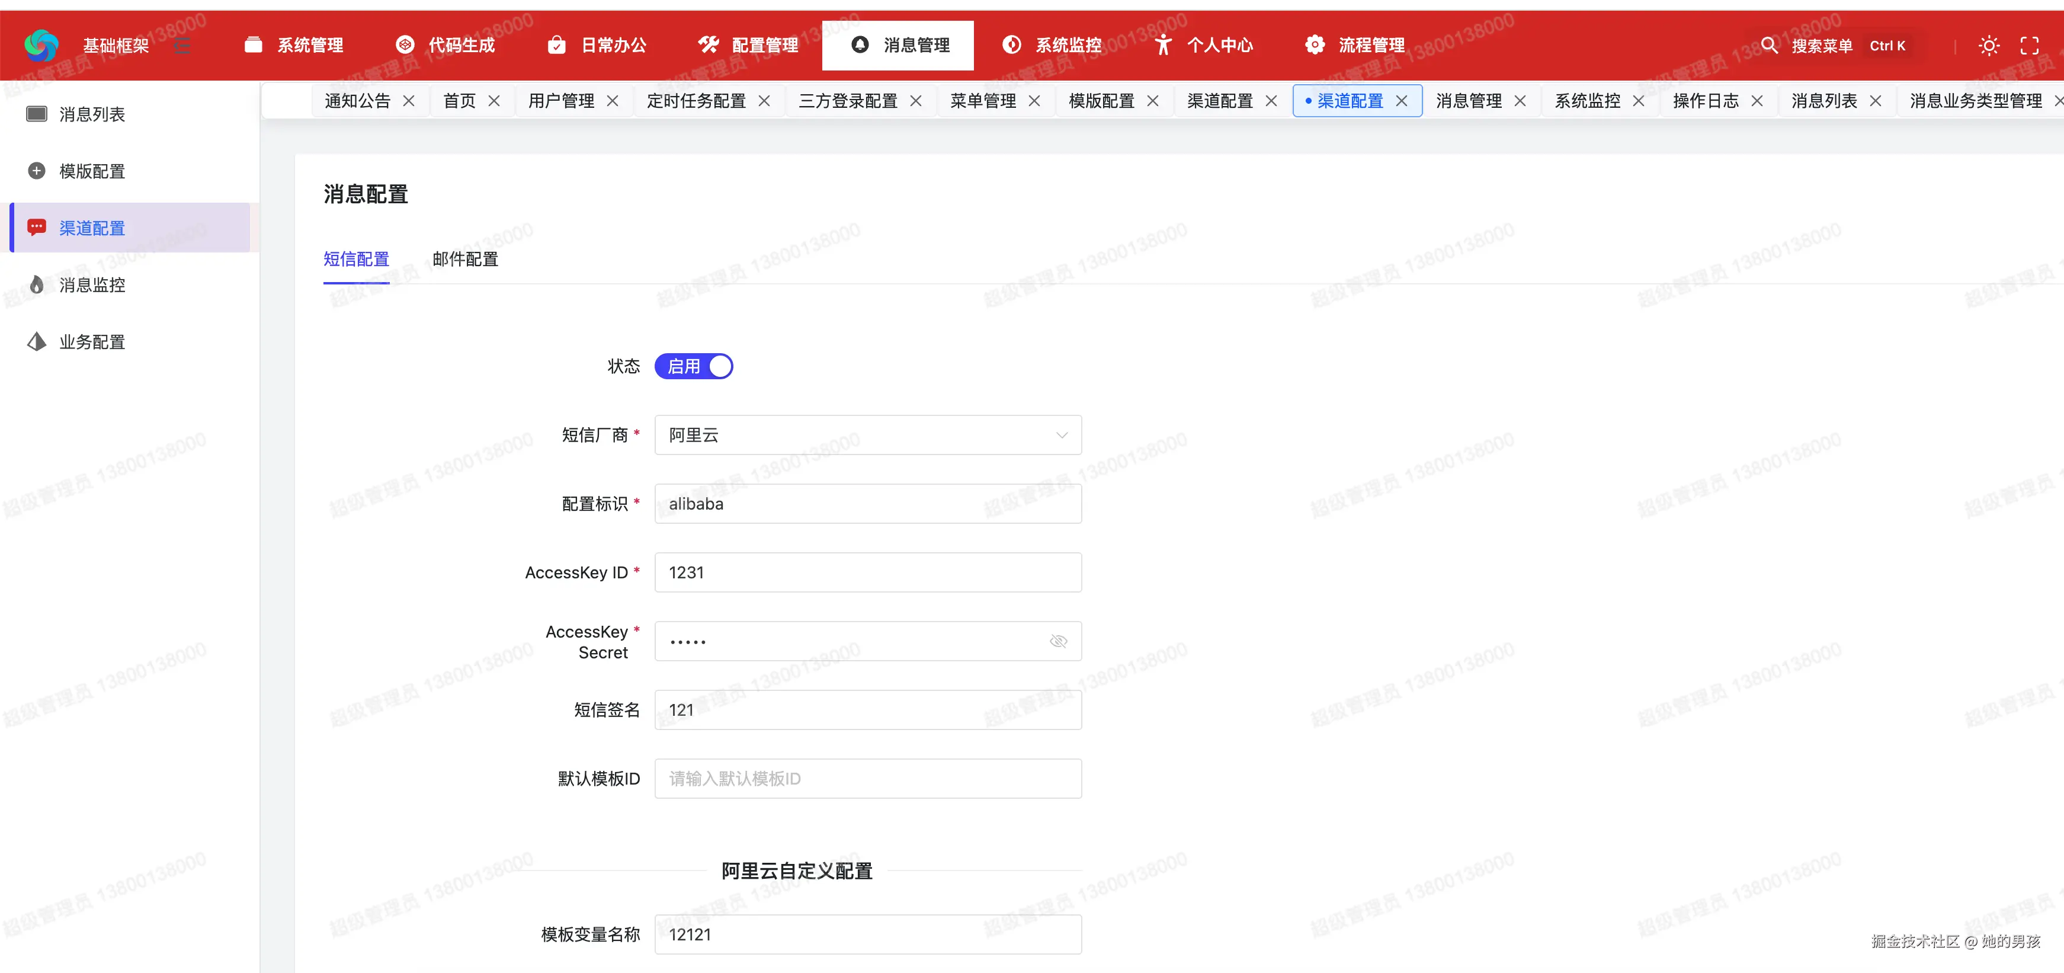This screenshot has width=2064, height=973.
Task: Enter fullscreen mode via header icon
Action: pos(2028,46)
